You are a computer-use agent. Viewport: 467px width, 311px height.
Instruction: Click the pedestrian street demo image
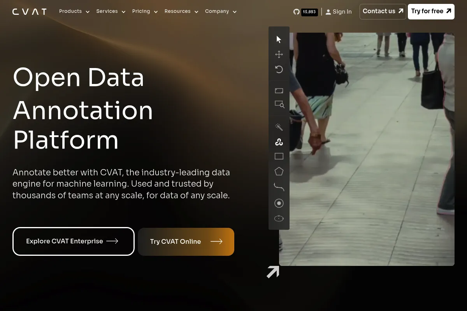(x=367, y=149)
